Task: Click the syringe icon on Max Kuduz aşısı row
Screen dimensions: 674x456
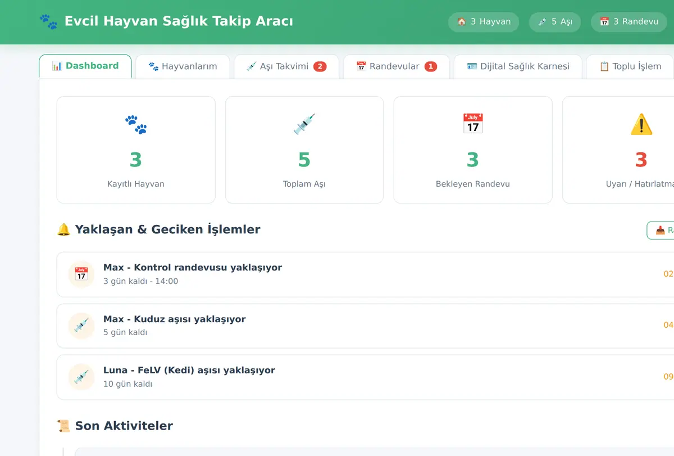Action: tap(81, 326)
